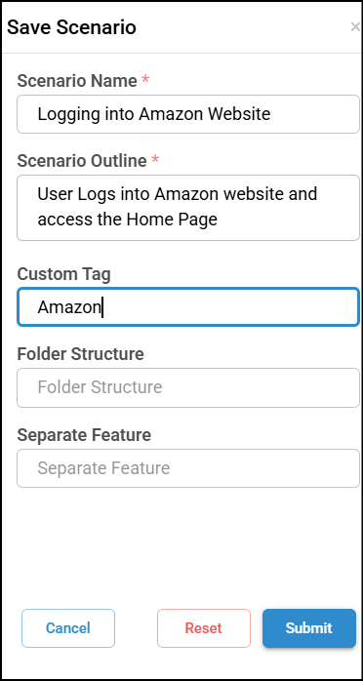
Task: Click the red asterisk beside Scenario Name
Action: 145,79
